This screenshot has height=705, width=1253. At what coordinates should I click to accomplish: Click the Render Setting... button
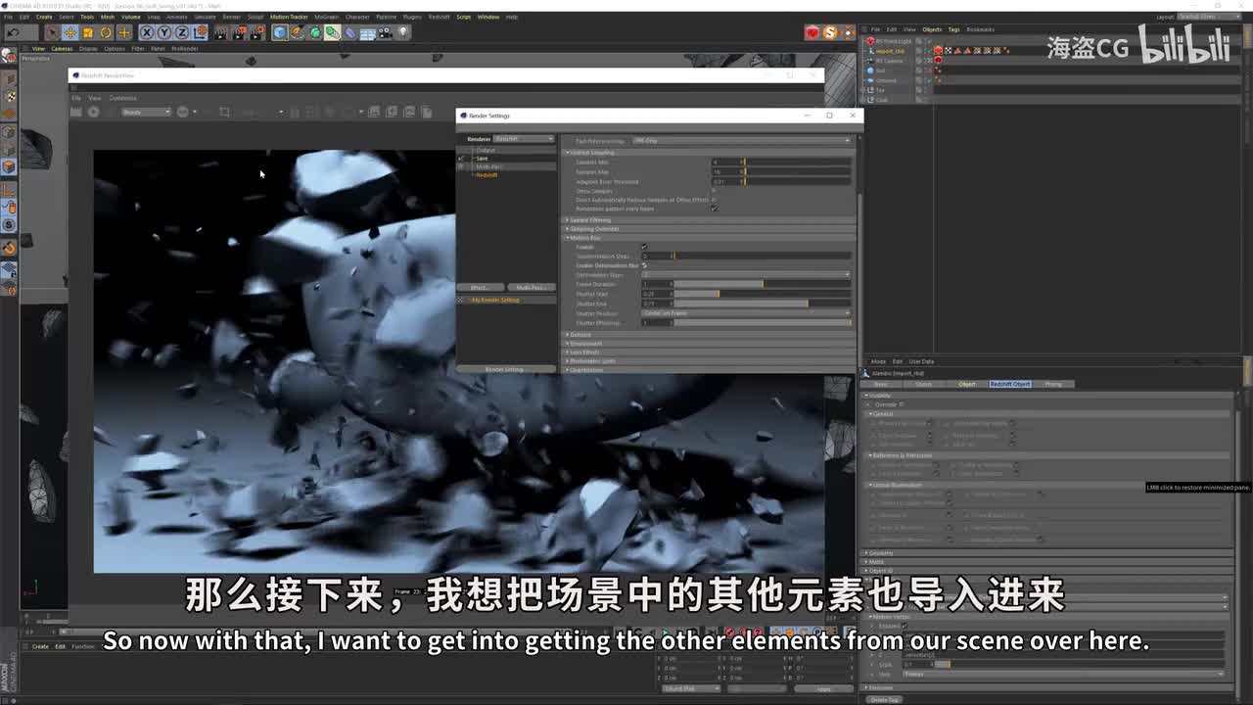(x=506, y=369)
